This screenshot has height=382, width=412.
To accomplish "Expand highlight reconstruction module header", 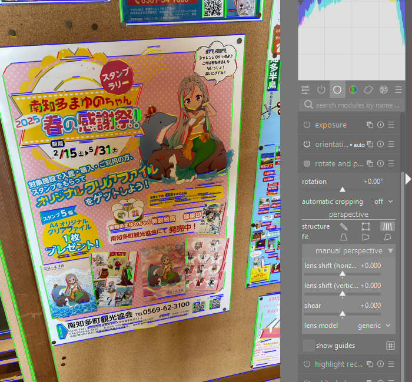I will [338, 364].
